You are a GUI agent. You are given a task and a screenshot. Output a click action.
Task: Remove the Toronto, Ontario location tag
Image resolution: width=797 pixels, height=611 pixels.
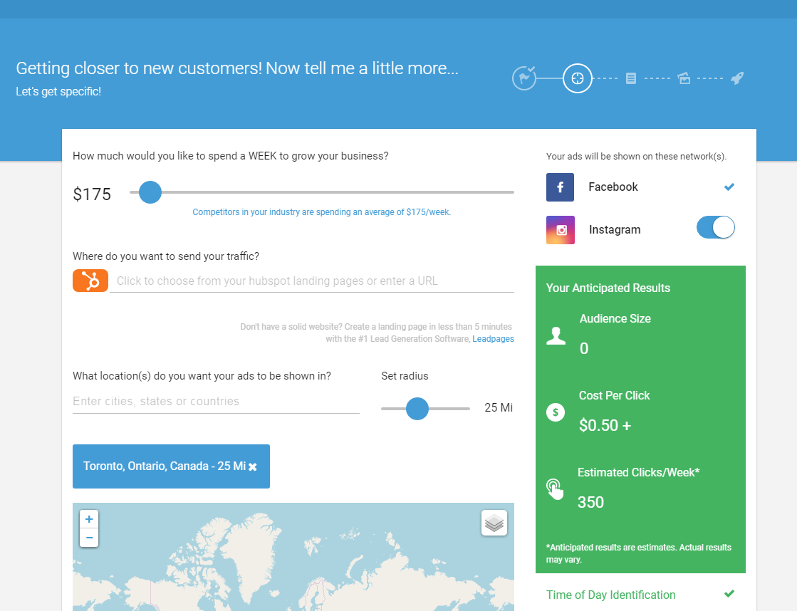[253, 467]
